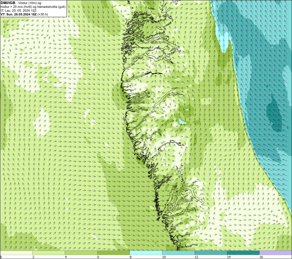Click the 2–4 m/s light green swatch
This screenshot has height=259, width=292.
[49, 253]
